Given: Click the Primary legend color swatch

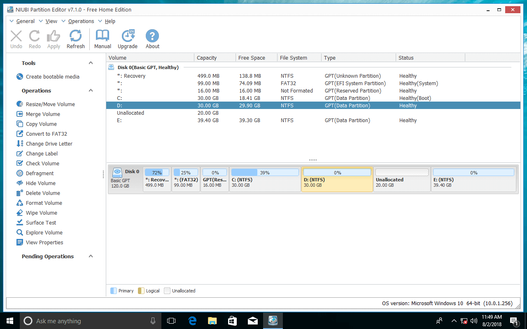Looking at the screenshot, I should [114, 291].
